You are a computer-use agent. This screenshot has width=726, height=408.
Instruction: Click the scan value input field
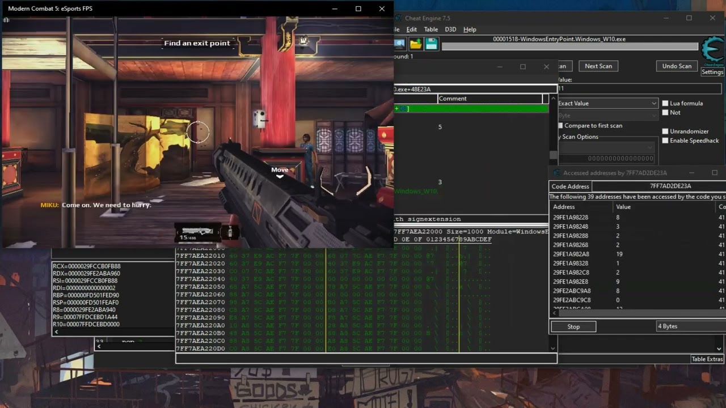[639, 89]
